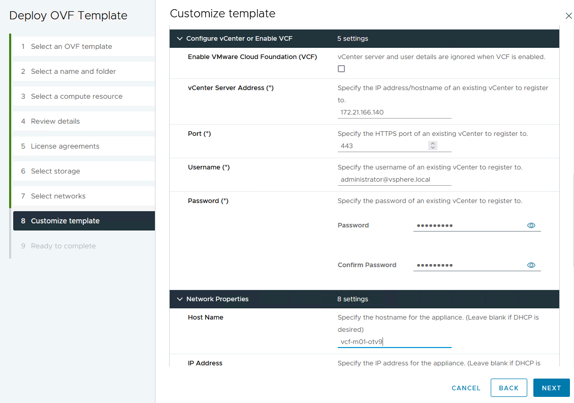Reveal Confirm Password using its eye icon
This screenshot has width=574, height=403.
531,265
